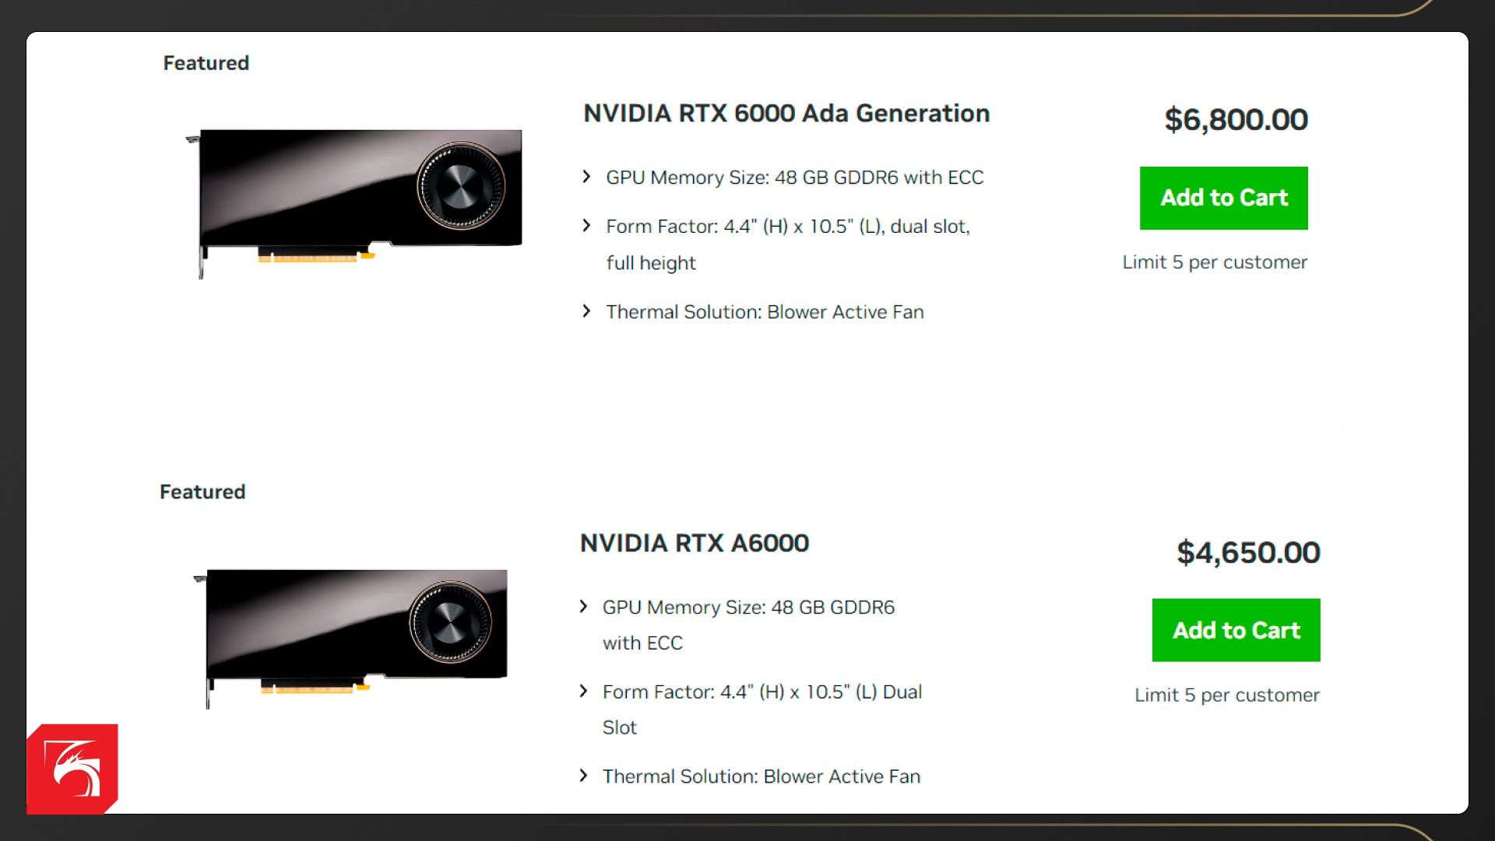Add the $4,650.00 RTX A6000 to cart
Viewport: 1495px width, 841px height.
tap(1236, 630)
